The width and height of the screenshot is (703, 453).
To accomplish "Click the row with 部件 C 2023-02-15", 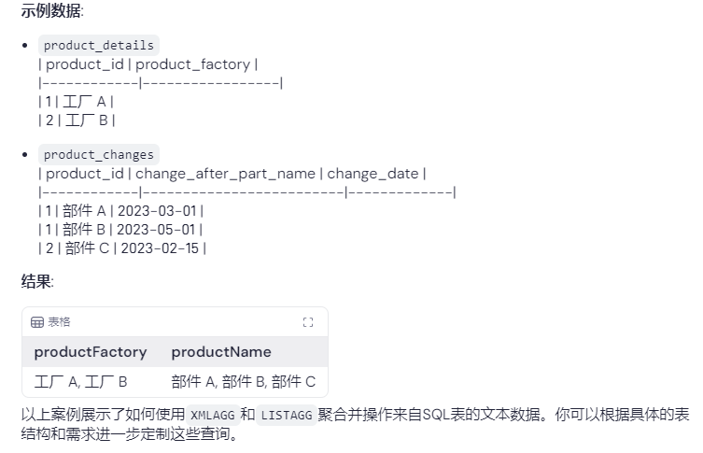I will tap(122, 248).
